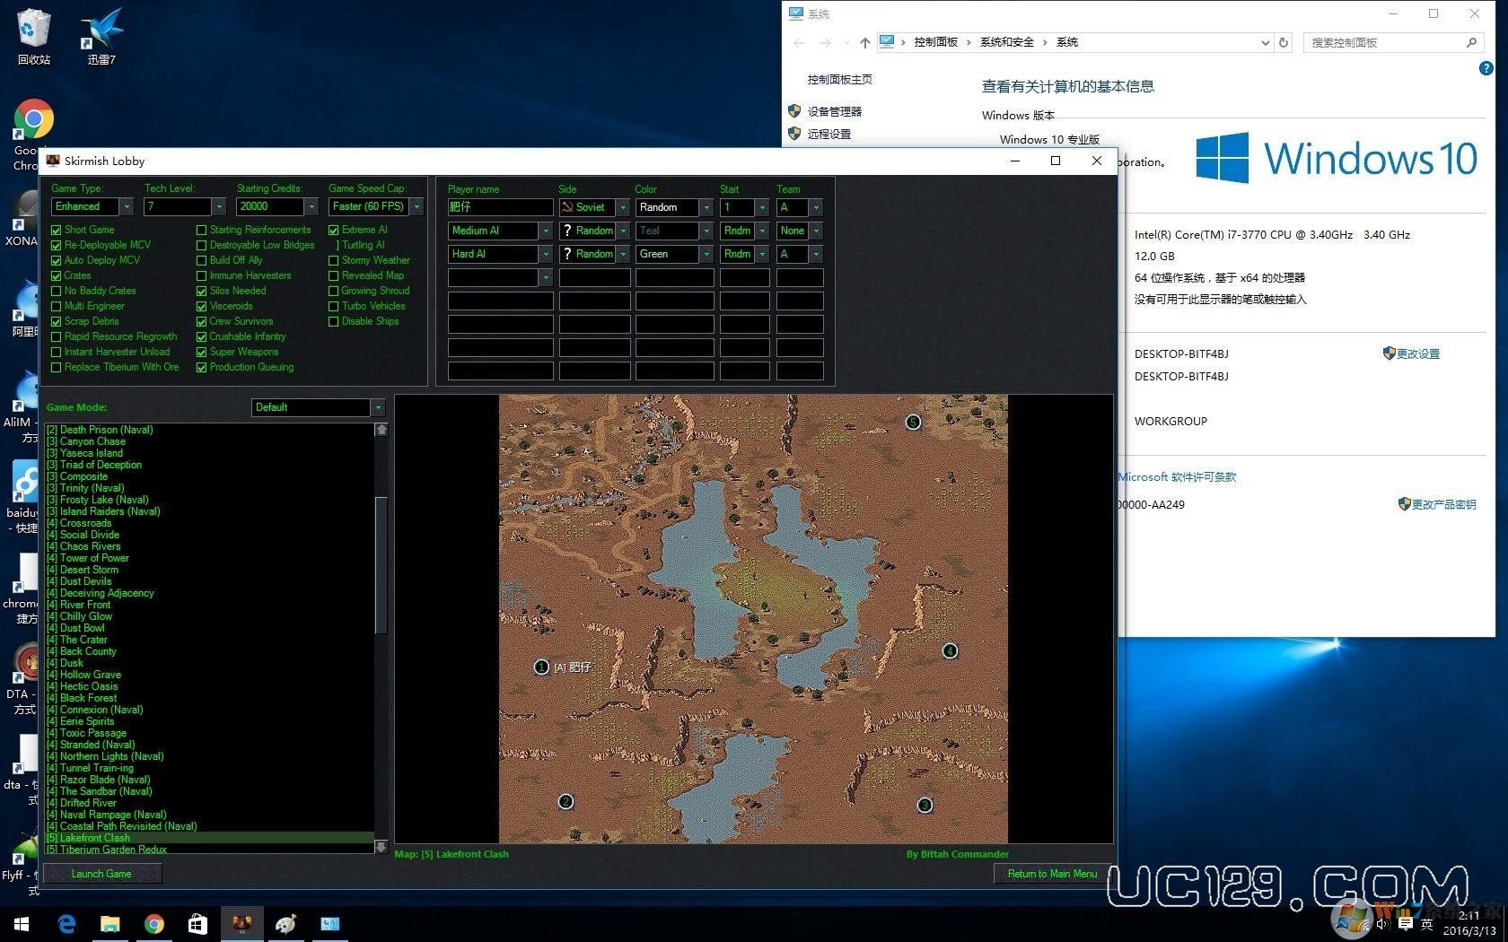Open the Game Mode dropdown showing Default
The image size is (1508, 942).
click(378, 407)
